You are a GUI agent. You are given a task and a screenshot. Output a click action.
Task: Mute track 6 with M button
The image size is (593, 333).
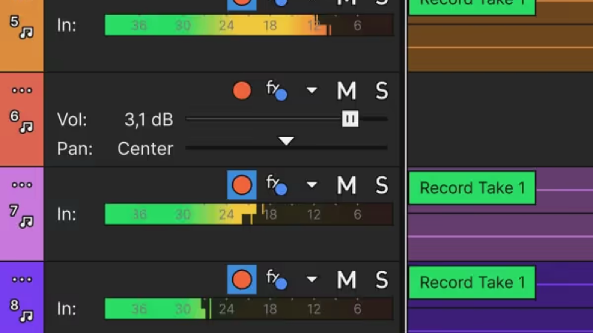click(346, 90)
